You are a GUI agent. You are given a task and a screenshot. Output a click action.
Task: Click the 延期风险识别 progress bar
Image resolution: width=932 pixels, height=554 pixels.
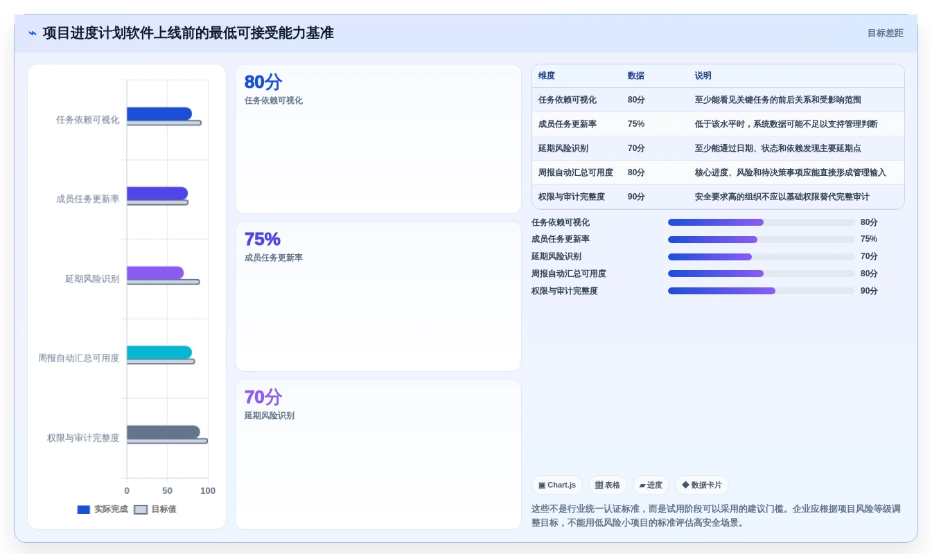762,257
